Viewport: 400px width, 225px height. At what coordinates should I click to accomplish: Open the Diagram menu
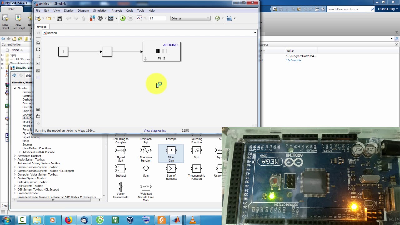[83, 11]
